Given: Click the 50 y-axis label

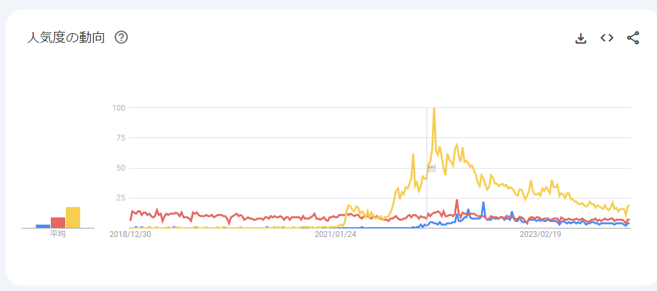Looking at the screenshot, I should coord(121,168).
